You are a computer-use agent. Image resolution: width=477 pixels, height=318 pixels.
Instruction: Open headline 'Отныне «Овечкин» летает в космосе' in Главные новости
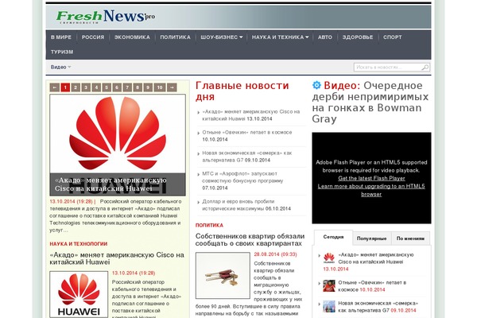247,133
